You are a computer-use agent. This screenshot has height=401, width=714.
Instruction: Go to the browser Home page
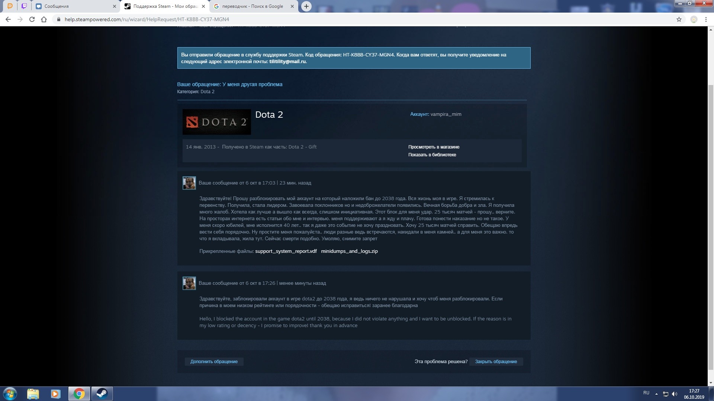tap(44, 19)
